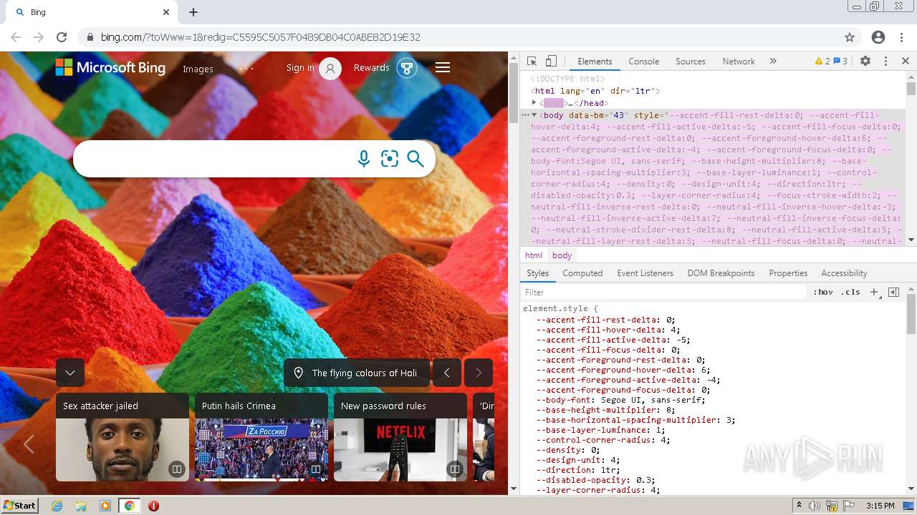Click the messages count indicator
This screenshot has height=515, width=917.
(x=840, y=62)
